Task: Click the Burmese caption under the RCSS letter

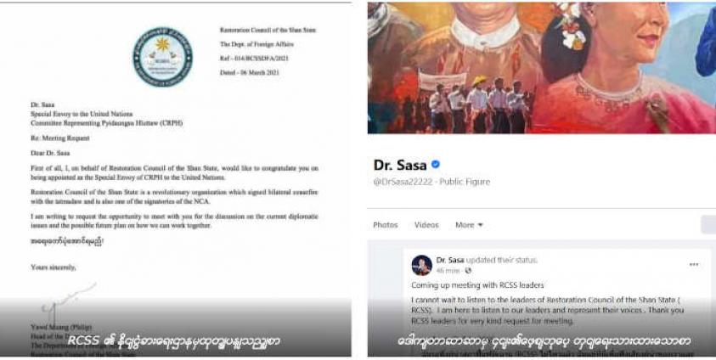Action: tap(174, 340)
